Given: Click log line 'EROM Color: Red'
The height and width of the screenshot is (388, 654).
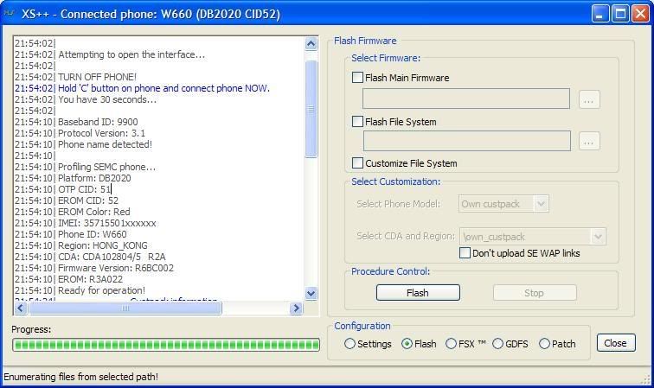Looking at the screenshot, I should [x=94, y=212].
